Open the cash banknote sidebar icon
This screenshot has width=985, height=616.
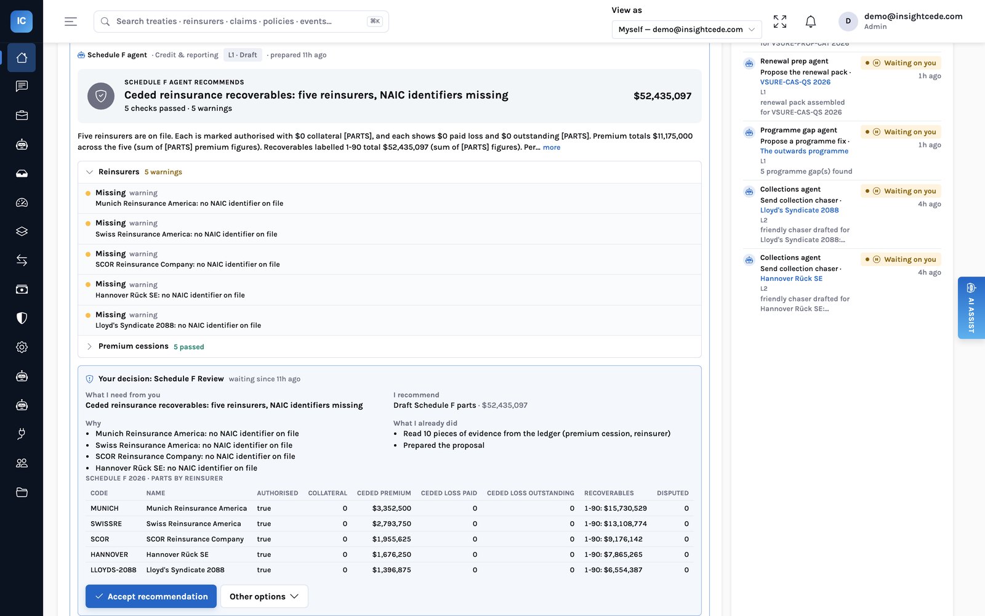click(22, 290)
